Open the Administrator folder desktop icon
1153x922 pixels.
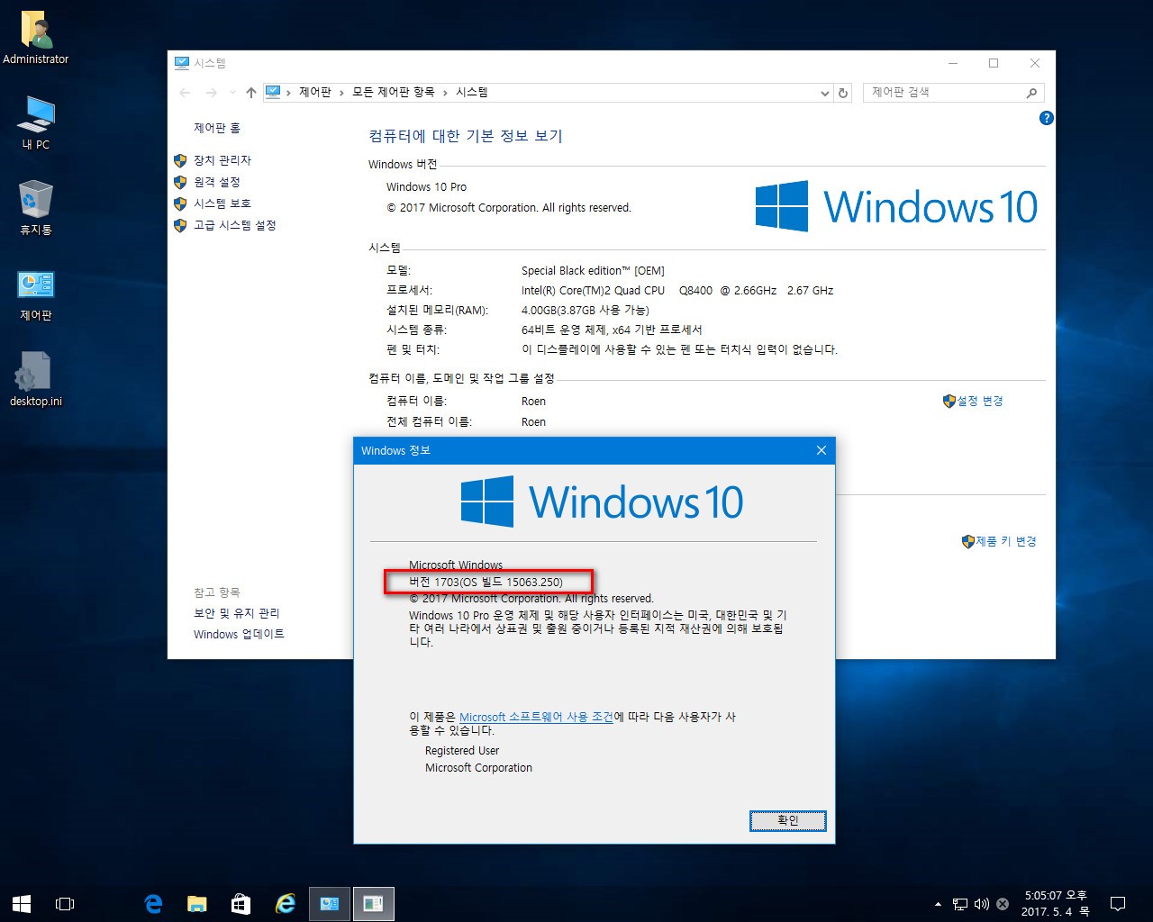[36, 38]
